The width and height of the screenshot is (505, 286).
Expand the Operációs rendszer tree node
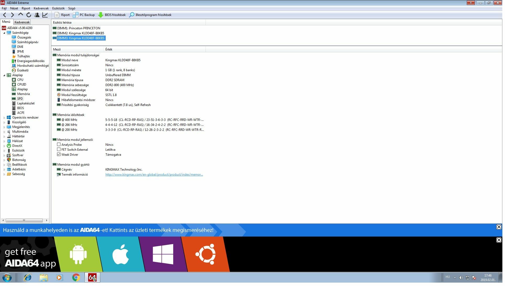coord(4,118)
